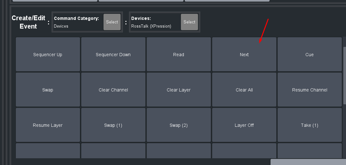Open the Command Category Select picker

(x=112, y=22)
